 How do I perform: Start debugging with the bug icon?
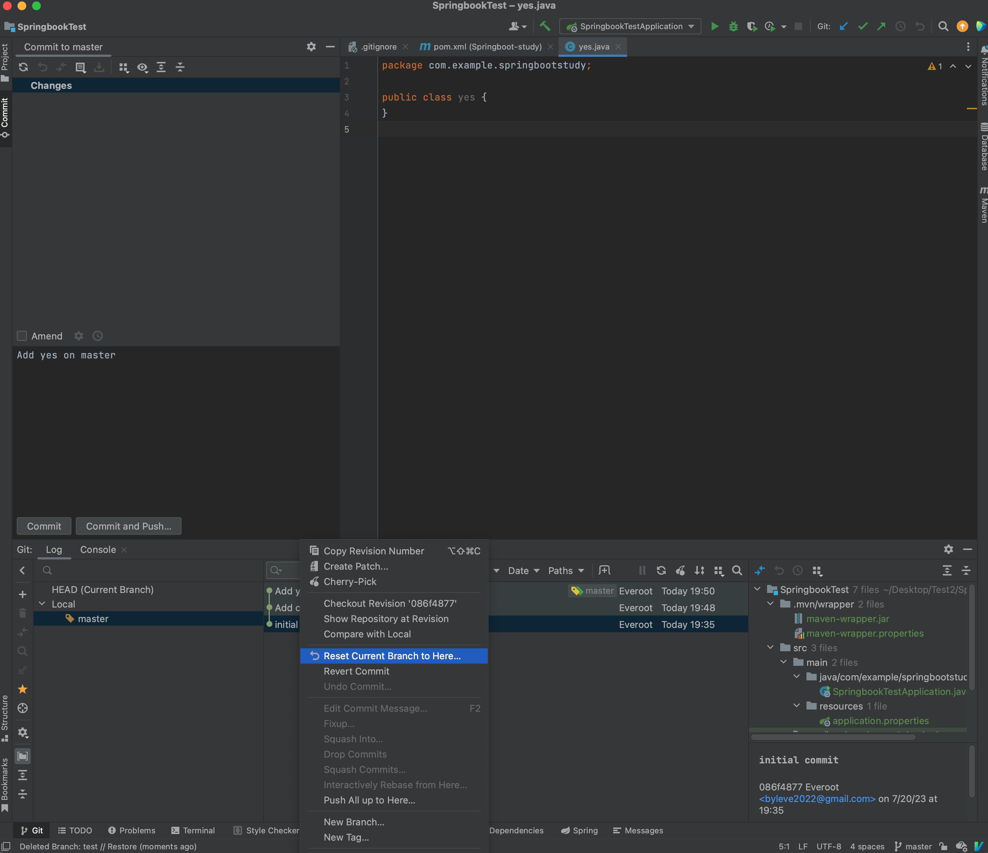(734, 26)
